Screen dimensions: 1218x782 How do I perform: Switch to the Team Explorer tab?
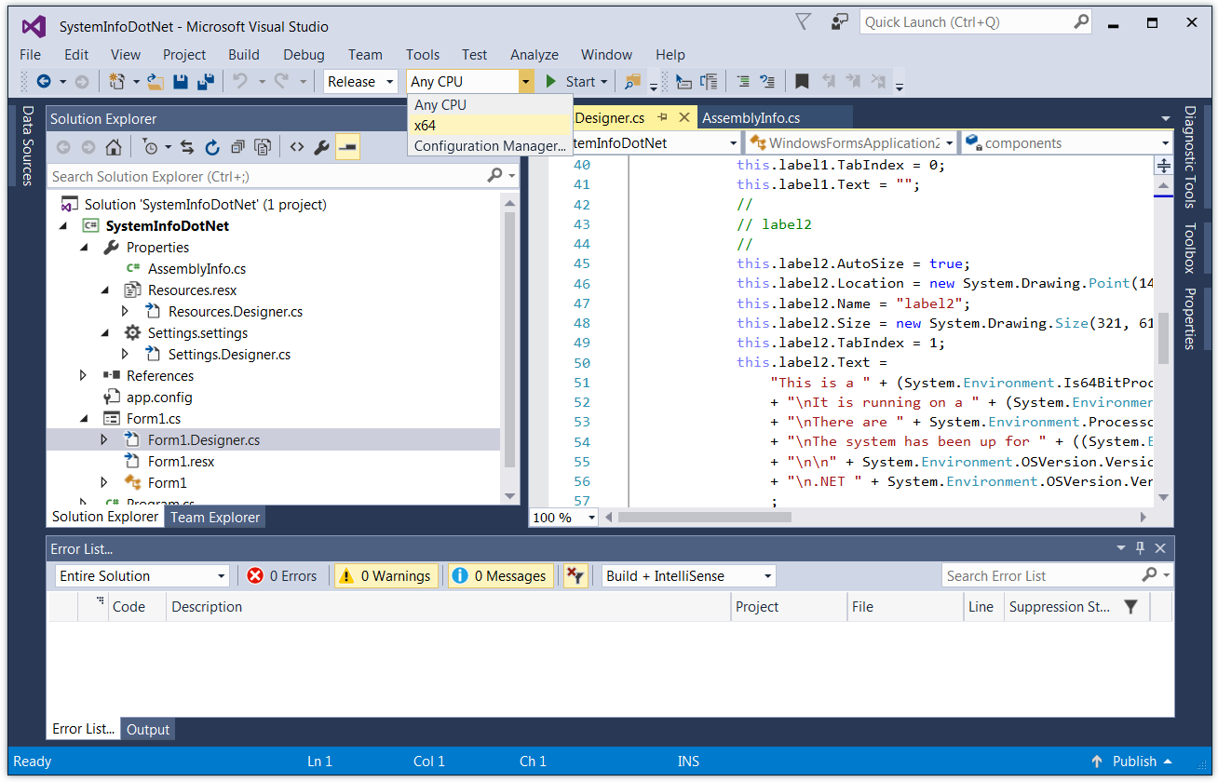214,517
